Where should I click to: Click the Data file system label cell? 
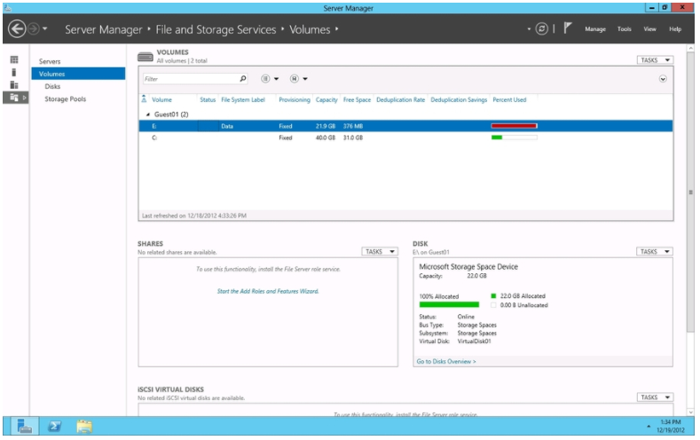coord(227,126)
